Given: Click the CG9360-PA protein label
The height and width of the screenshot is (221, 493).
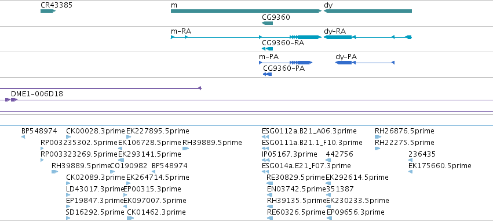Looking at the screenshot, I should 284,68.
